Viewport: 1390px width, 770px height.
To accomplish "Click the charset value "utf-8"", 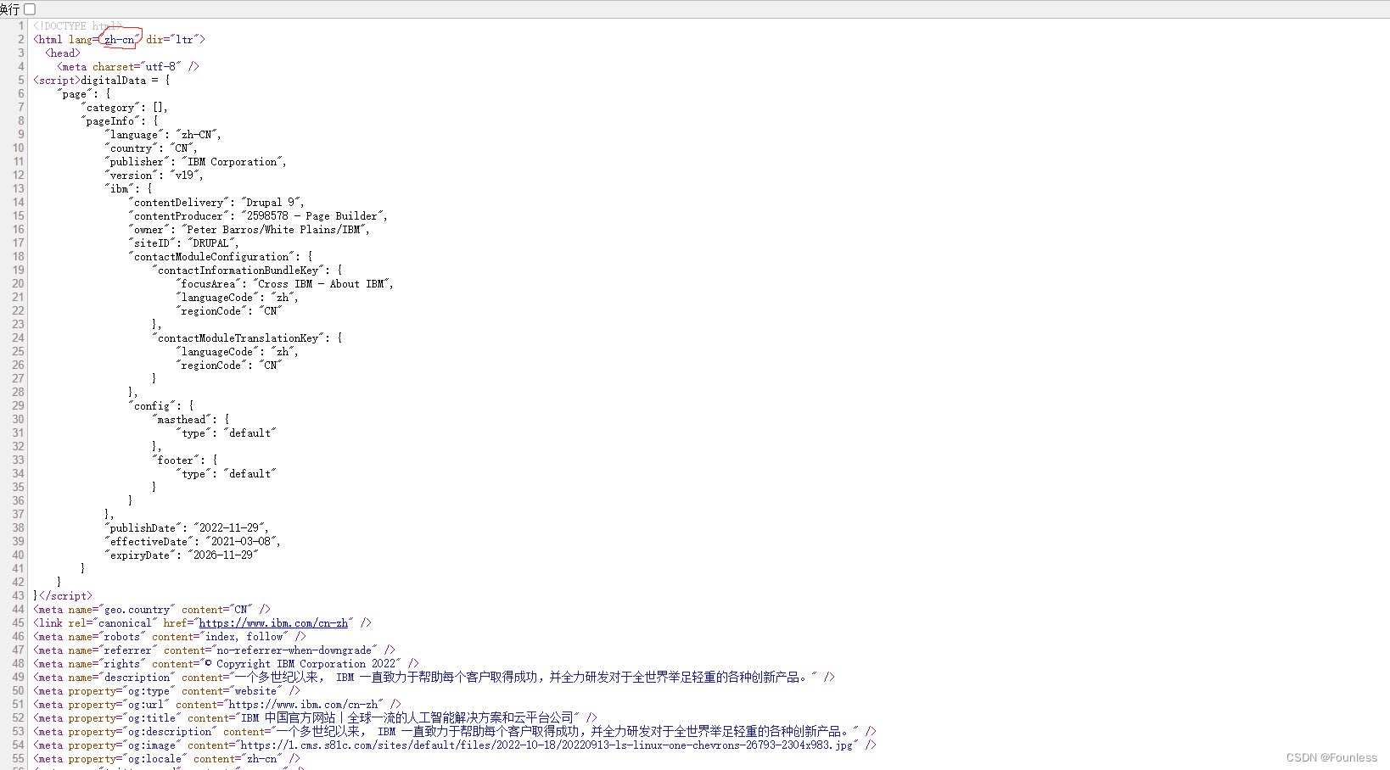I will pos(161,67).
